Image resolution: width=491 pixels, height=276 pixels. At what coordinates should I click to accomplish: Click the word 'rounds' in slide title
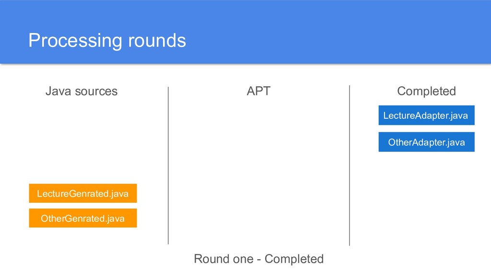tap(156, 41)
